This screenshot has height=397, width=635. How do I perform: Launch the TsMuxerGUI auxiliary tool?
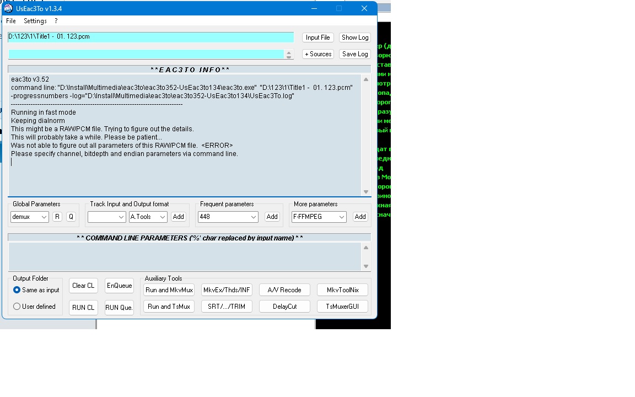coord(342,307)
